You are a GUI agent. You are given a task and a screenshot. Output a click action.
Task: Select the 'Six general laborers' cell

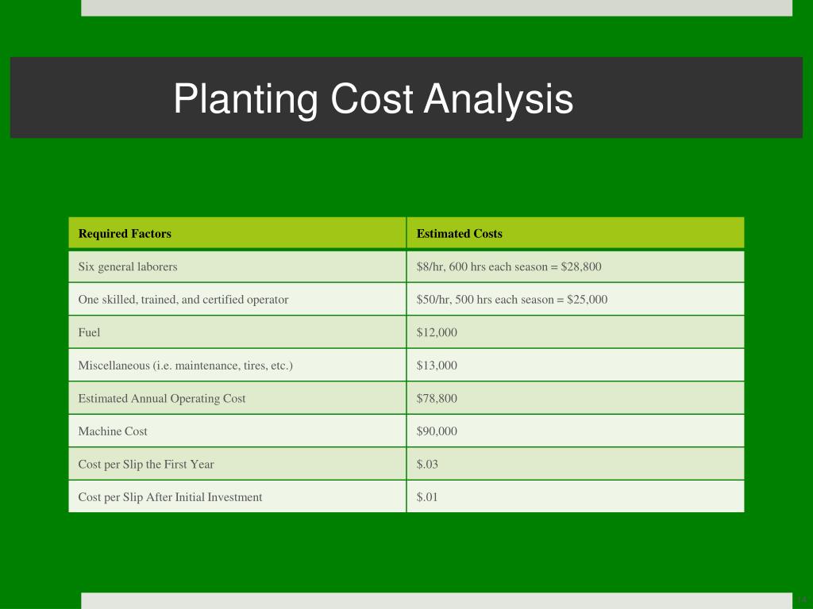(237, 266)
